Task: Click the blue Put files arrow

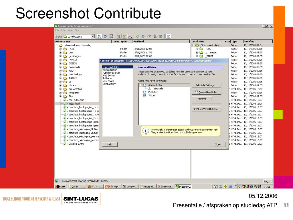Action: (x=143, y=36)
